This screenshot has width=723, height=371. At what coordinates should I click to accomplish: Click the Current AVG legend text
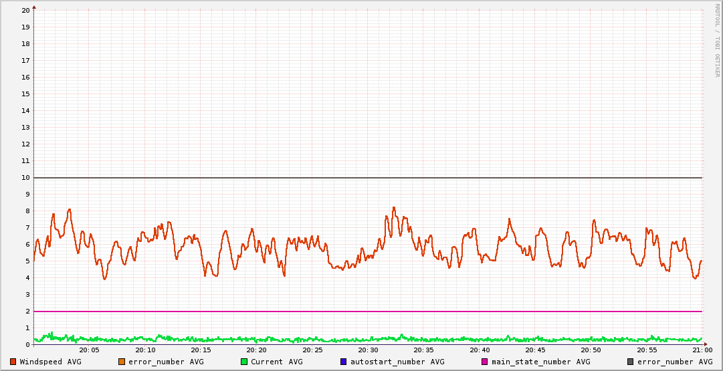tap(276, 362)
